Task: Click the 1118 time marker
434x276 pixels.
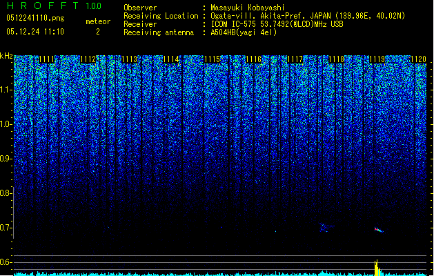Action: [x=336, y=59]
